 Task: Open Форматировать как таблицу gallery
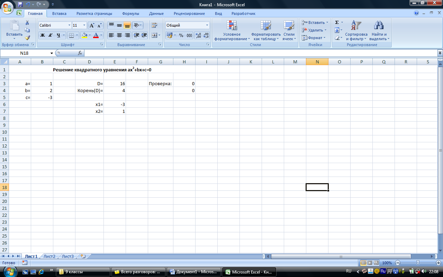(x=266, y=30)
